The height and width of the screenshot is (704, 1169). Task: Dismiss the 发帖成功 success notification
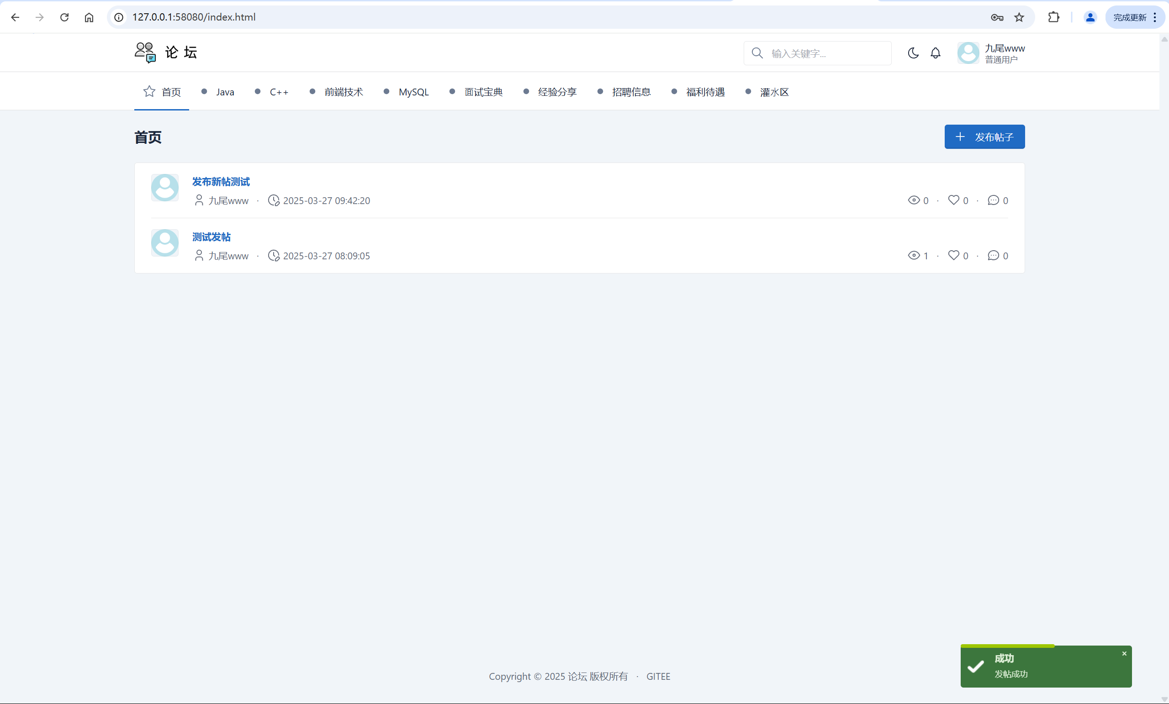coord(1124,654)
